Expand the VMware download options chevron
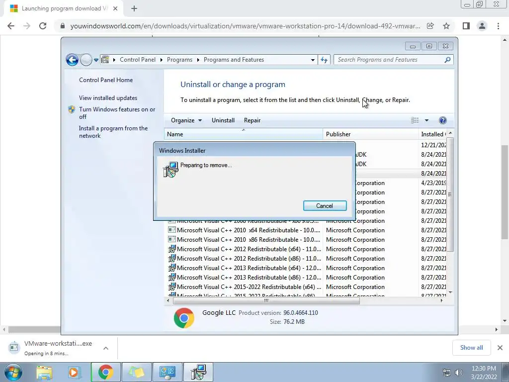This screenshot has width=509, height=382. pyautogui.click(x=106, y=348)
